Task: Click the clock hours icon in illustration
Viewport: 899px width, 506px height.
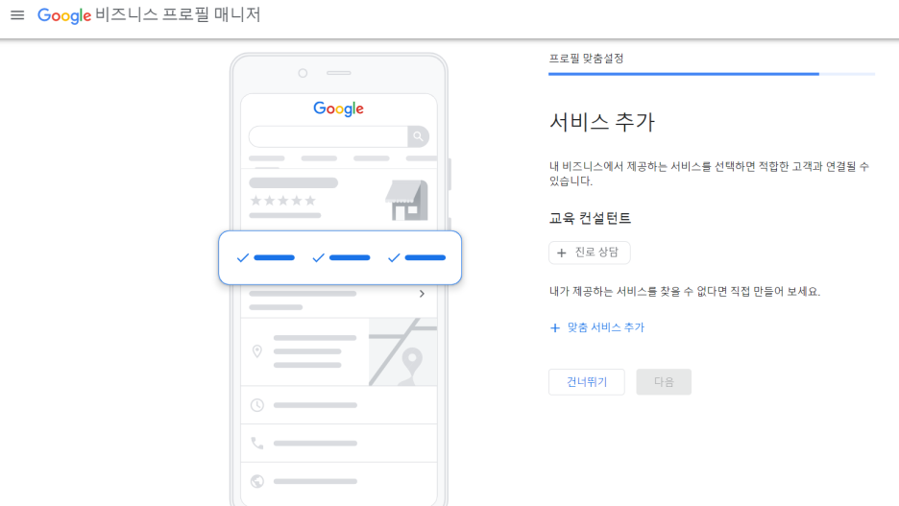Action: (x=256, y=405)
